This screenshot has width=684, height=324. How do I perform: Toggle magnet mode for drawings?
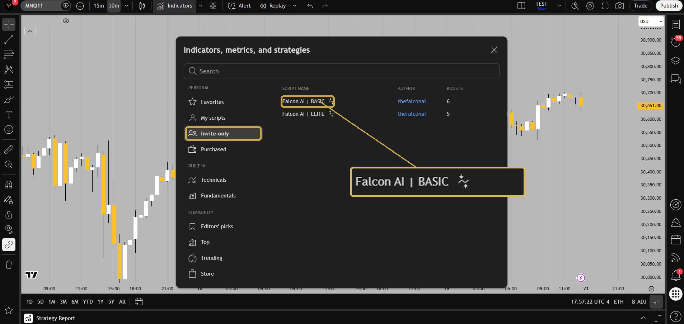coord(9,185)
